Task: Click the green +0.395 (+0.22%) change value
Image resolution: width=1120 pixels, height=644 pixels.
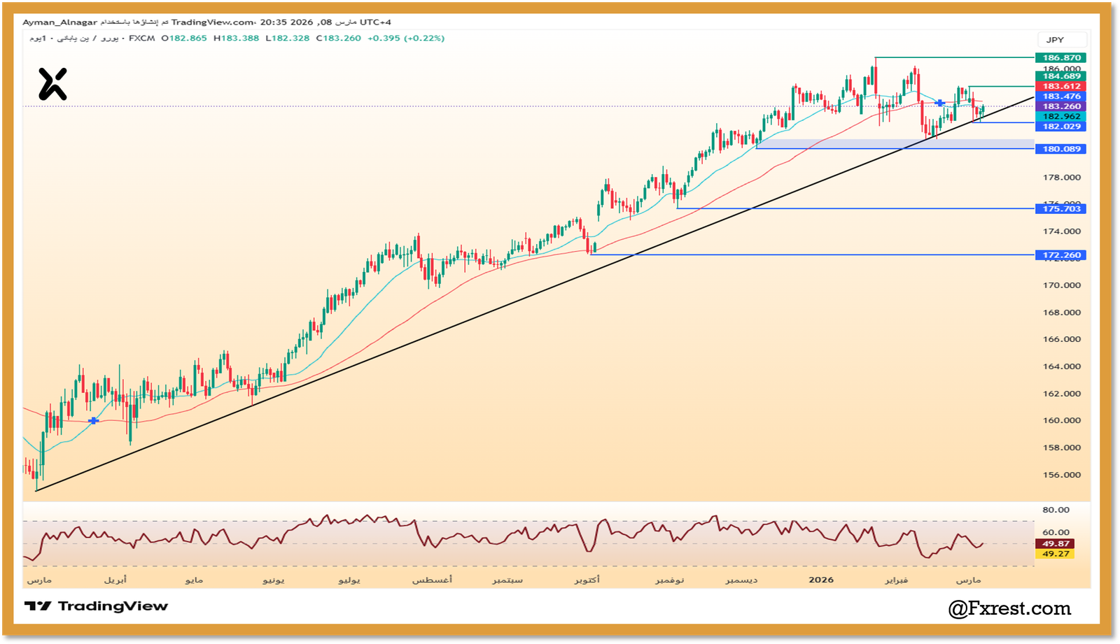Action: (406, 39)
